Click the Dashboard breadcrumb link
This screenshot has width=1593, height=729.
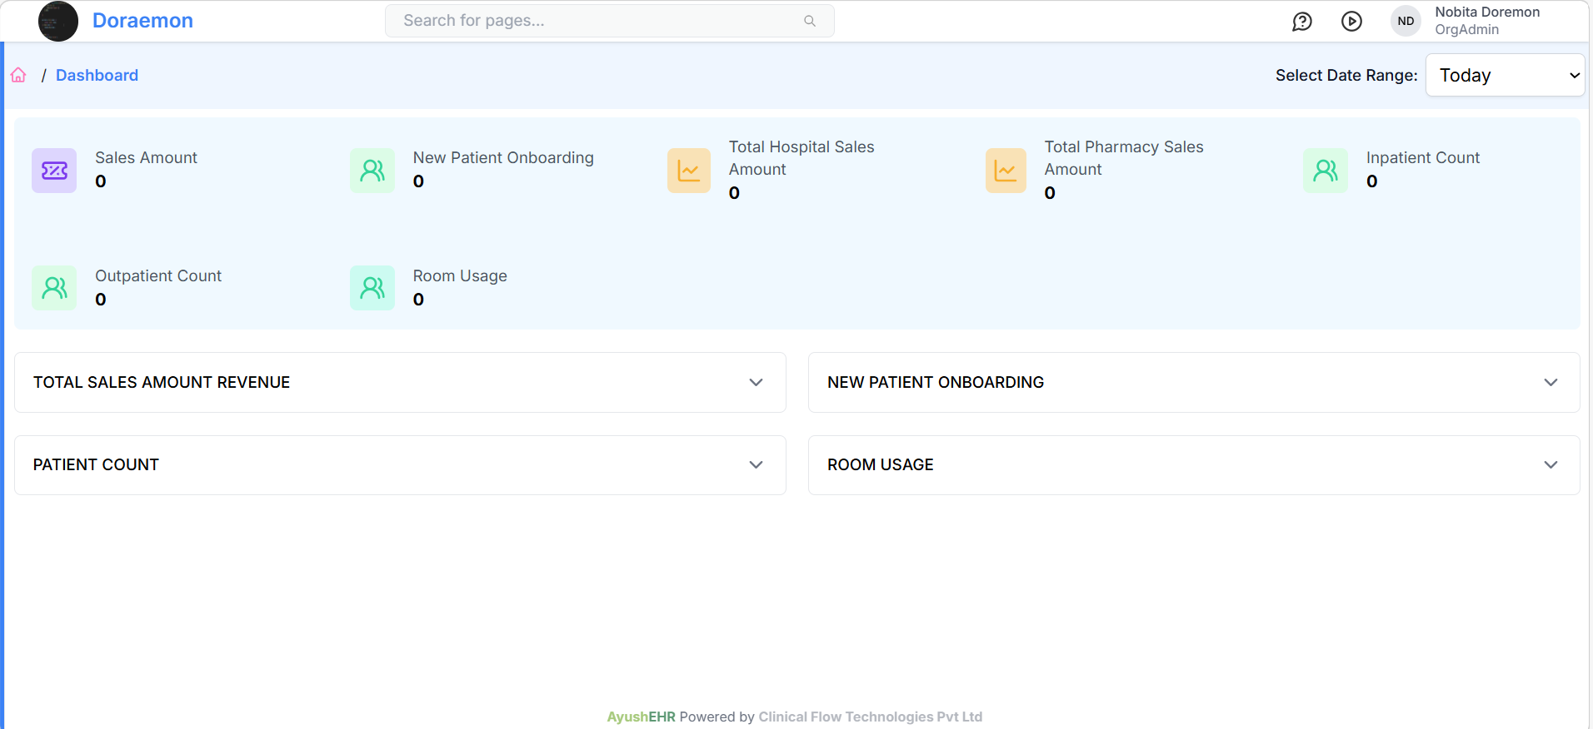97,75
